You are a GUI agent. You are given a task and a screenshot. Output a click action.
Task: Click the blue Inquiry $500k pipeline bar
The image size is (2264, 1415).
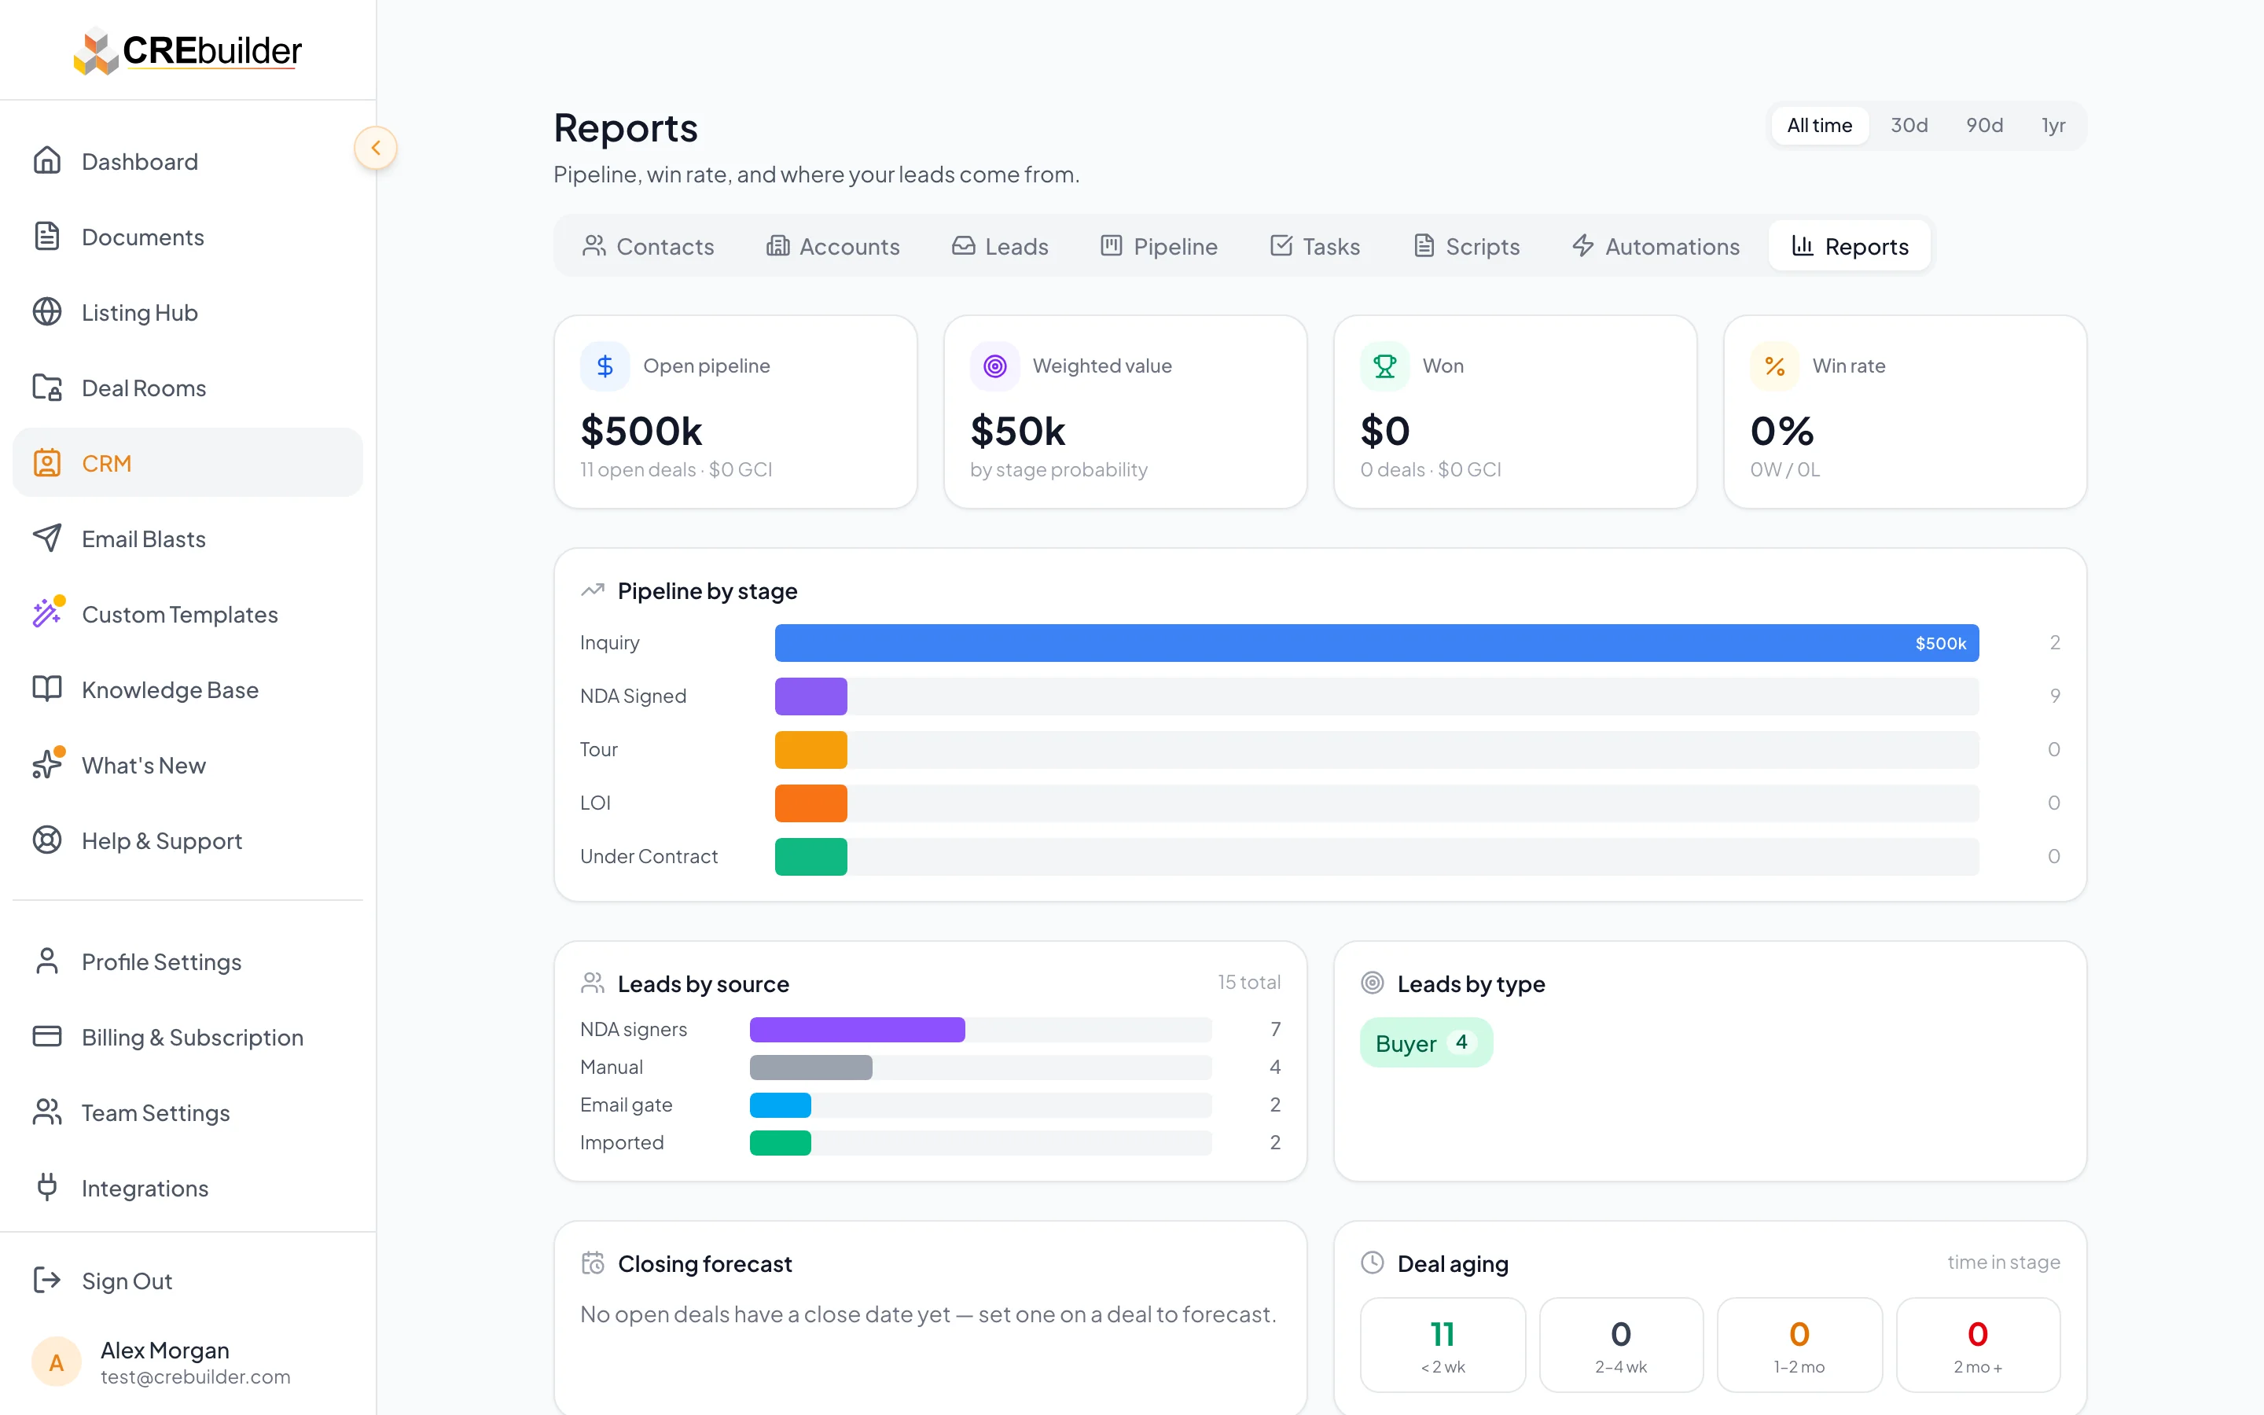(1376, 643)
